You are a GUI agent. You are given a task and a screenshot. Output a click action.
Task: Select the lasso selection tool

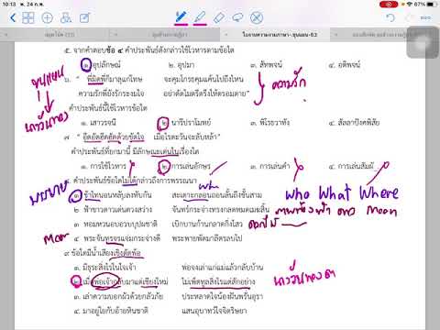(x=237, y=17)
